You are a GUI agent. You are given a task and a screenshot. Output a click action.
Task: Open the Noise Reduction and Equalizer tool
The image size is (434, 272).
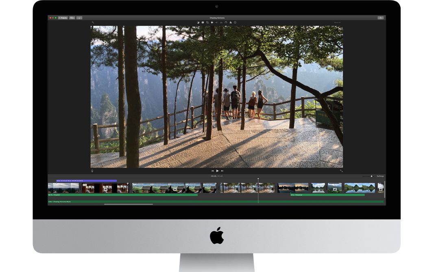pos(221,22)
